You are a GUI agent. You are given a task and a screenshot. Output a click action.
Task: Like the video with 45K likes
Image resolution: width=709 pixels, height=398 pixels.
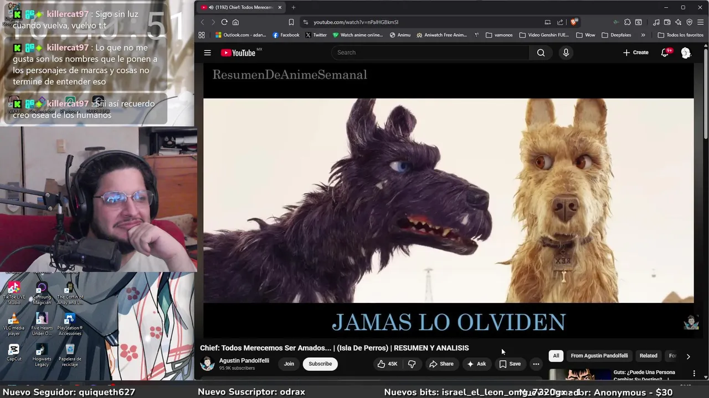(x=387, y=364)
